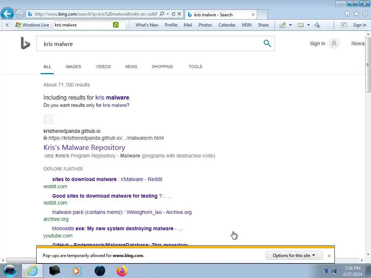Open the address bar dropdown arrow
371x278 pixels.
pyautogui.click(x=167, y=14)
